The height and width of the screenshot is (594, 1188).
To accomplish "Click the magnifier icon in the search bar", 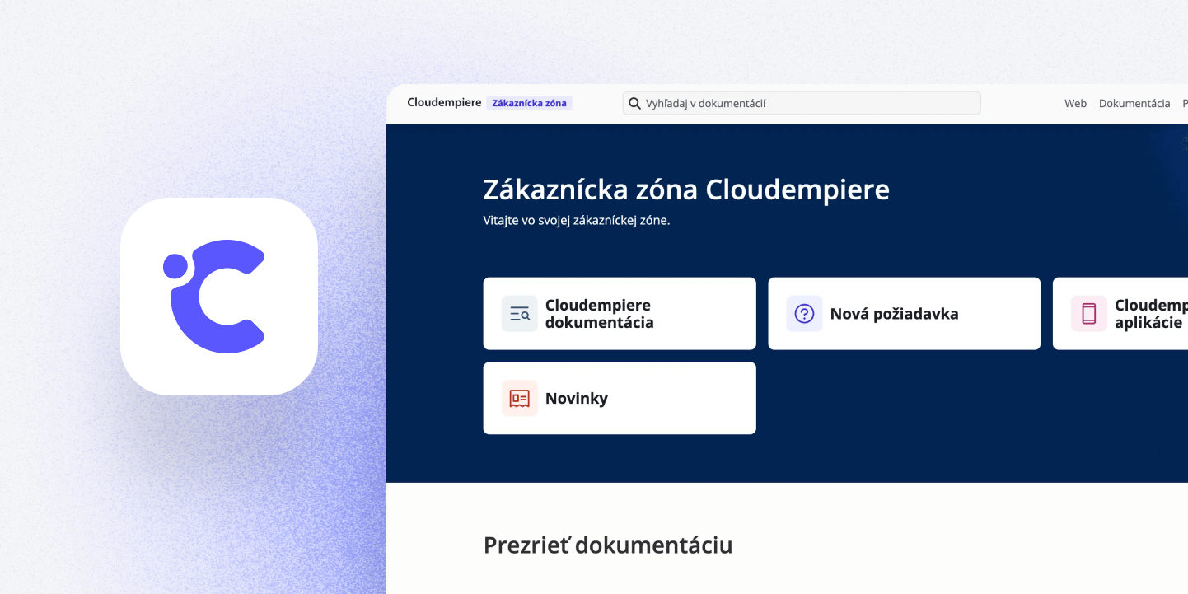I will pyautogui.click(x=634, y=104).
